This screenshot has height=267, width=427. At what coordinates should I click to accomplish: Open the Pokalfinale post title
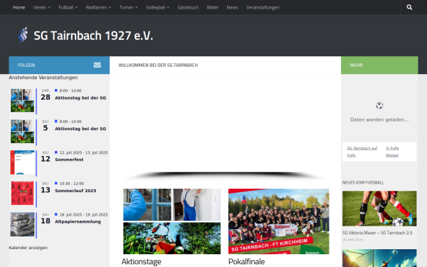coord(246,261)
